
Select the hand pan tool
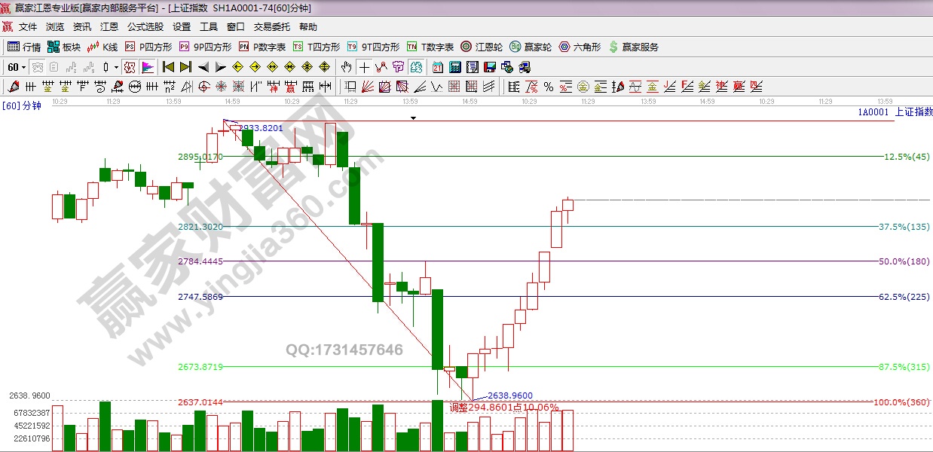(346, 67)
